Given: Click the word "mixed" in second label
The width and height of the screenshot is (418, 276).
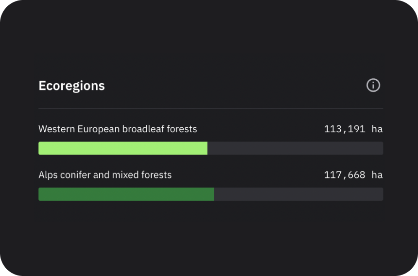Looking at the screenshot, I should coord(125,175).
